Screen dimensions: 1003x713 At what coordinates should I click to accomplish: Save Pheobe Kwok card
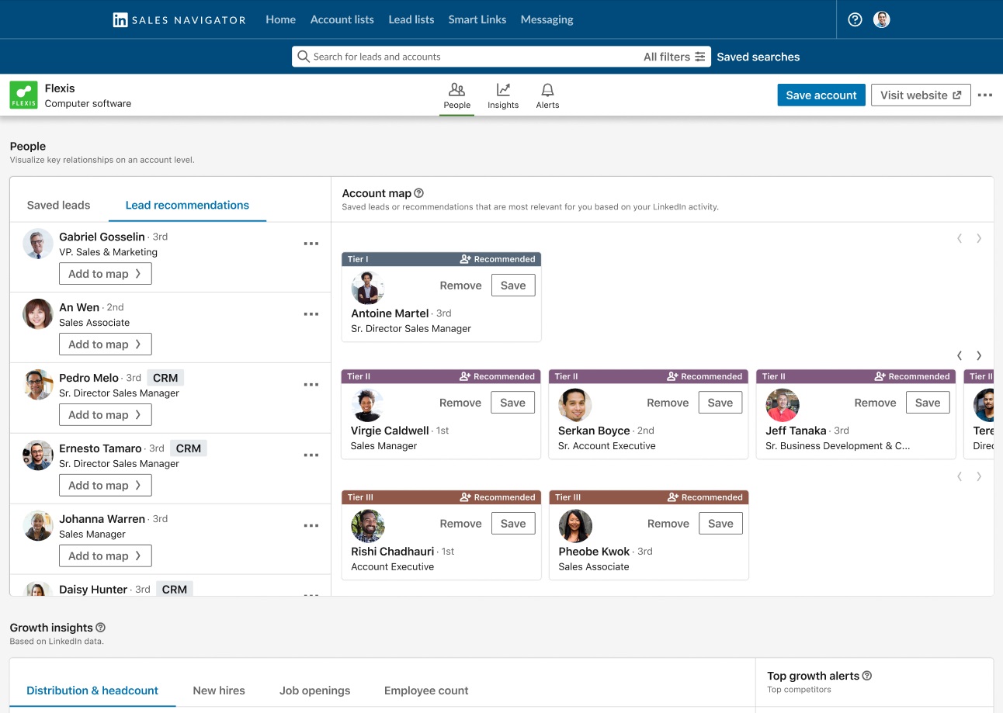coord(720,524)
